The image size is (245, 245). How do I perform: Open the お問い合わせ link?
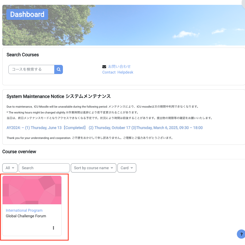[119, 66]
